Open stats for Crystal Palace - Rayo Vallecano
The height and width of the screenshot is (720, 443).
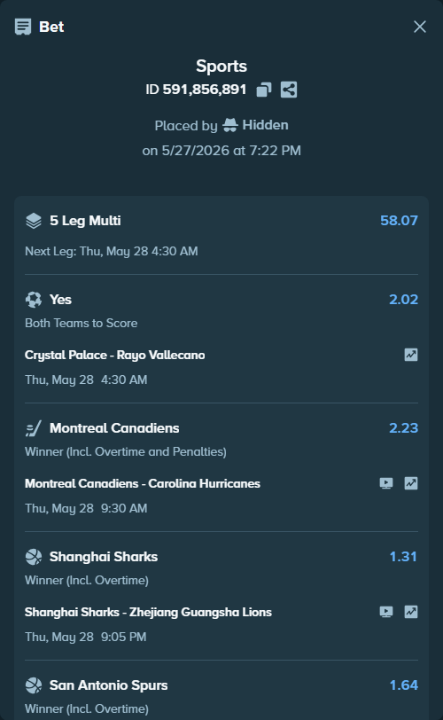pyautogui.click(x=411, y=355)
